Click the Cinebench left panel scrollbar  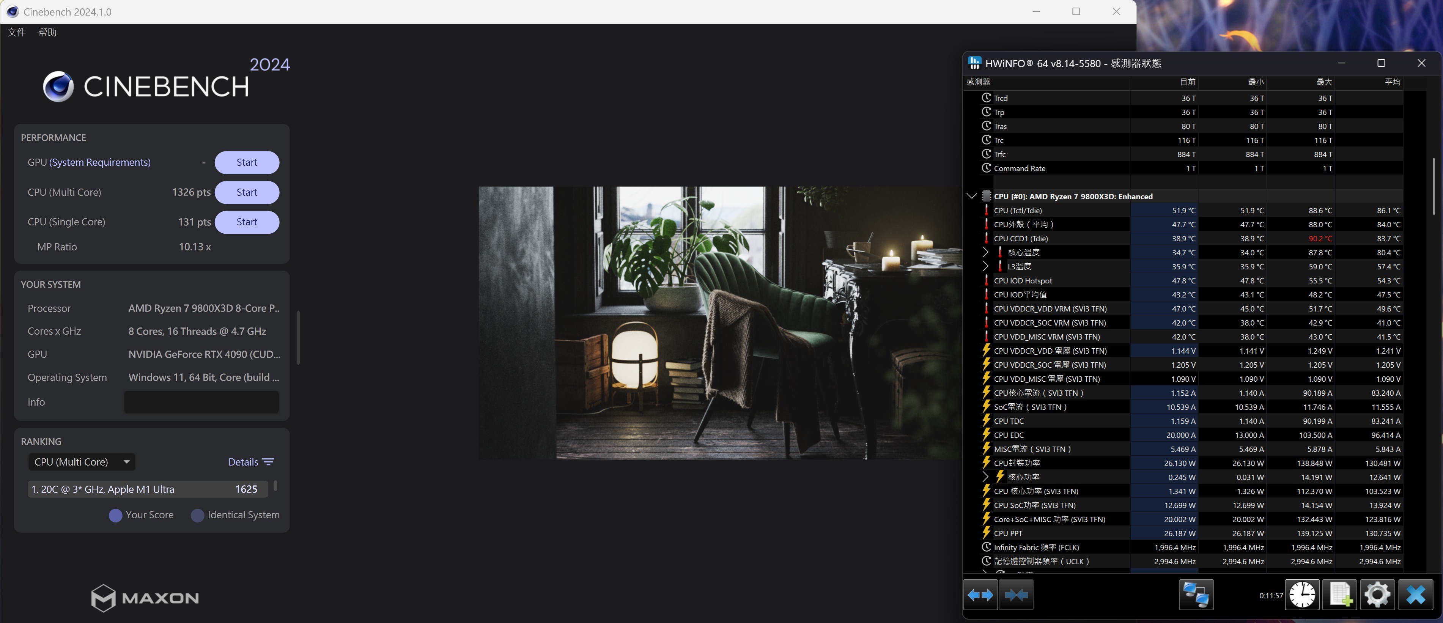pyautogui.click(x=298, y=338)
